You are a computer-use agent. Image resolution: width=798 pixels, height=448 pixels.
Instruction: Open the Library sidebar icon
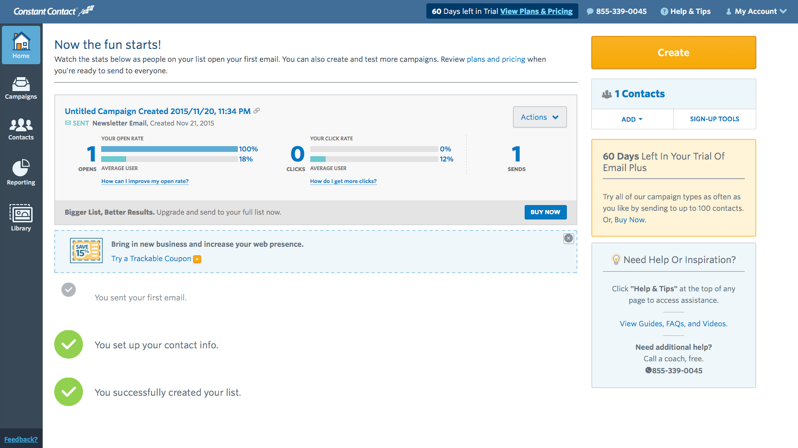coord(21,218)
